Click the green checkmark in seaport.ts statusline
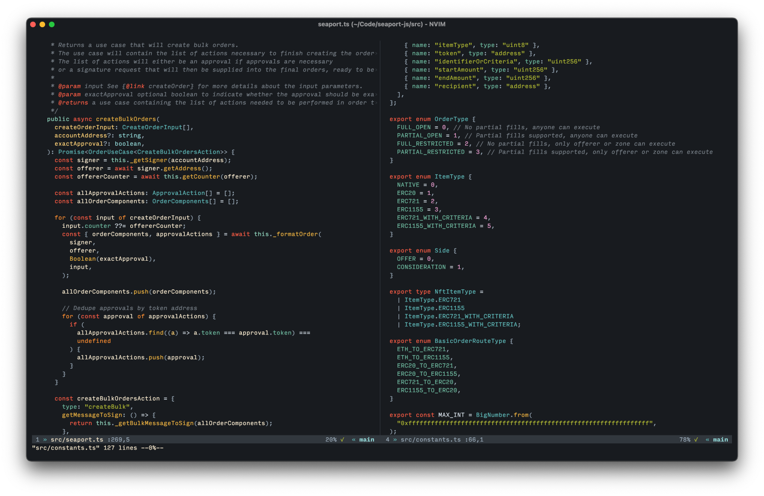This screenshot has width=764, height=496. 342,440
